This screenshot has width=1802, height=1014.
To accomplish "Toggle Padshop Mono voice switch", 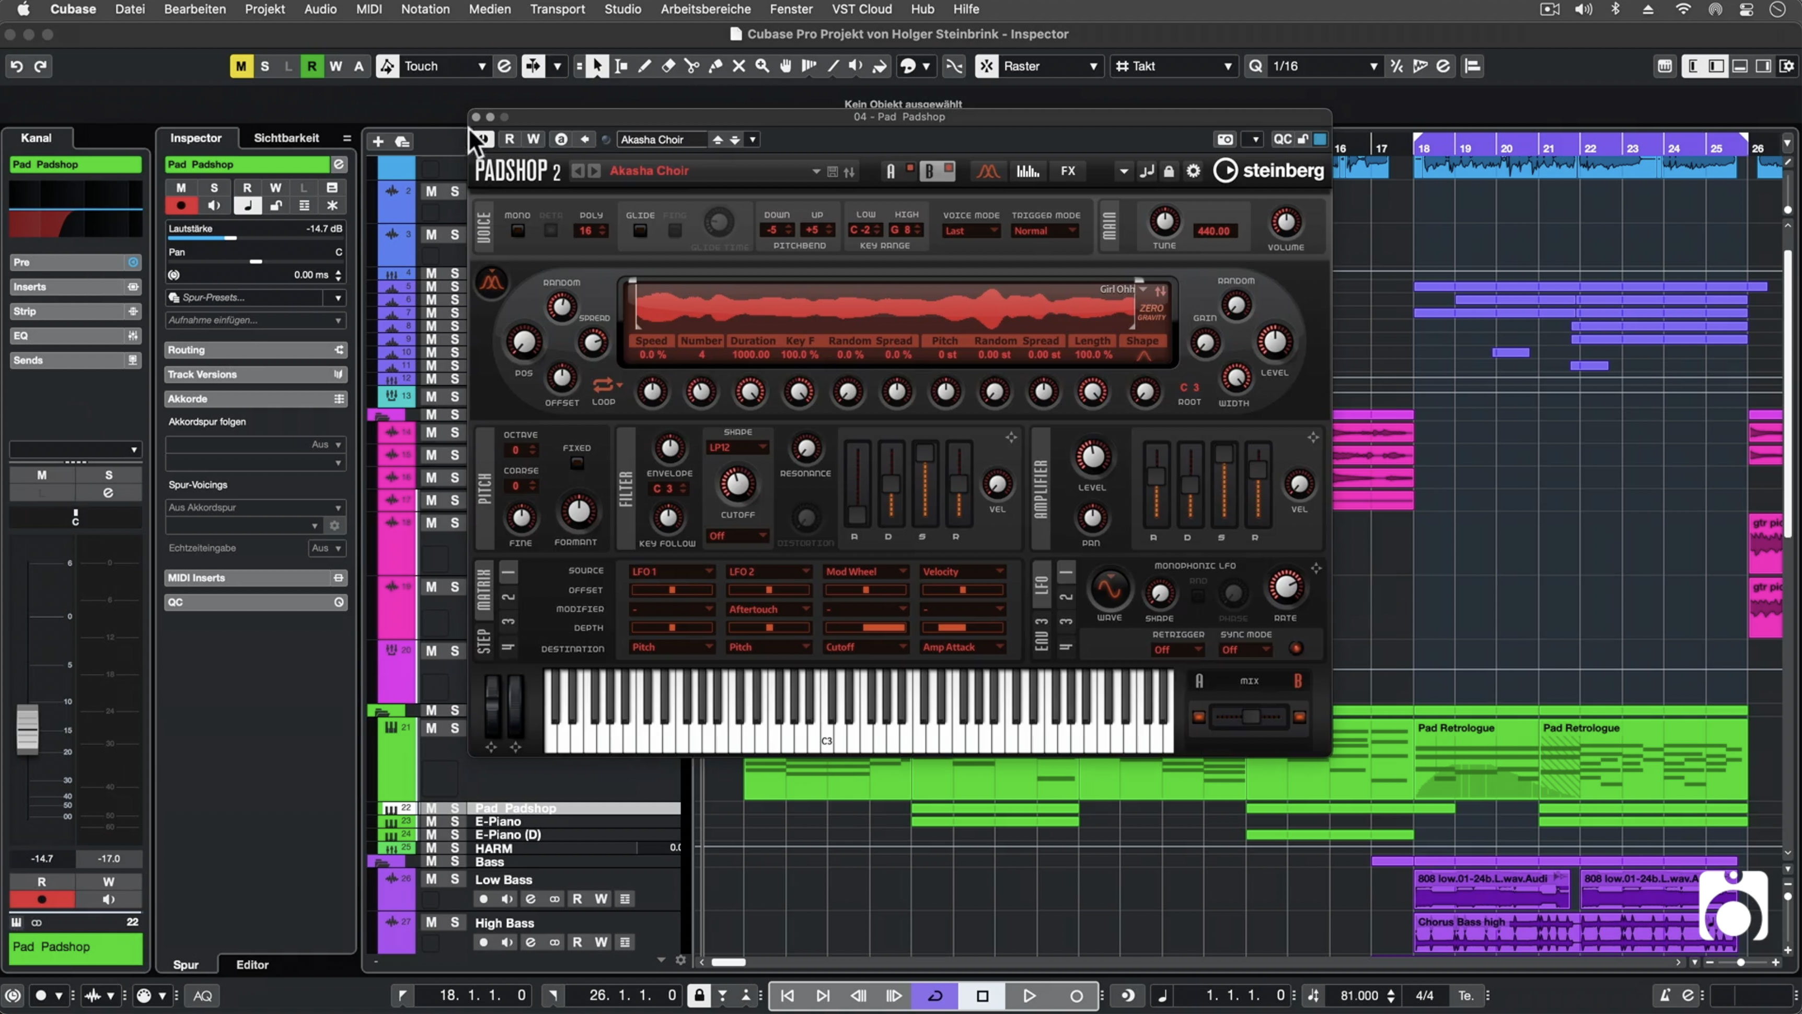I will (x=517, y=230).
